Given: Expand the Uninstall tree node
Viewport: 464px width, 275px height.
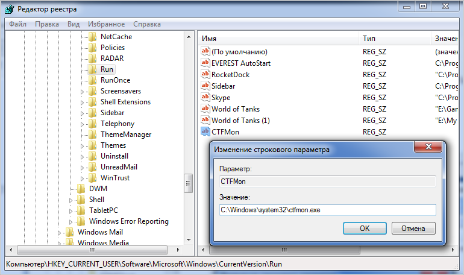Looking at the screenshot, I should [83, 157].
